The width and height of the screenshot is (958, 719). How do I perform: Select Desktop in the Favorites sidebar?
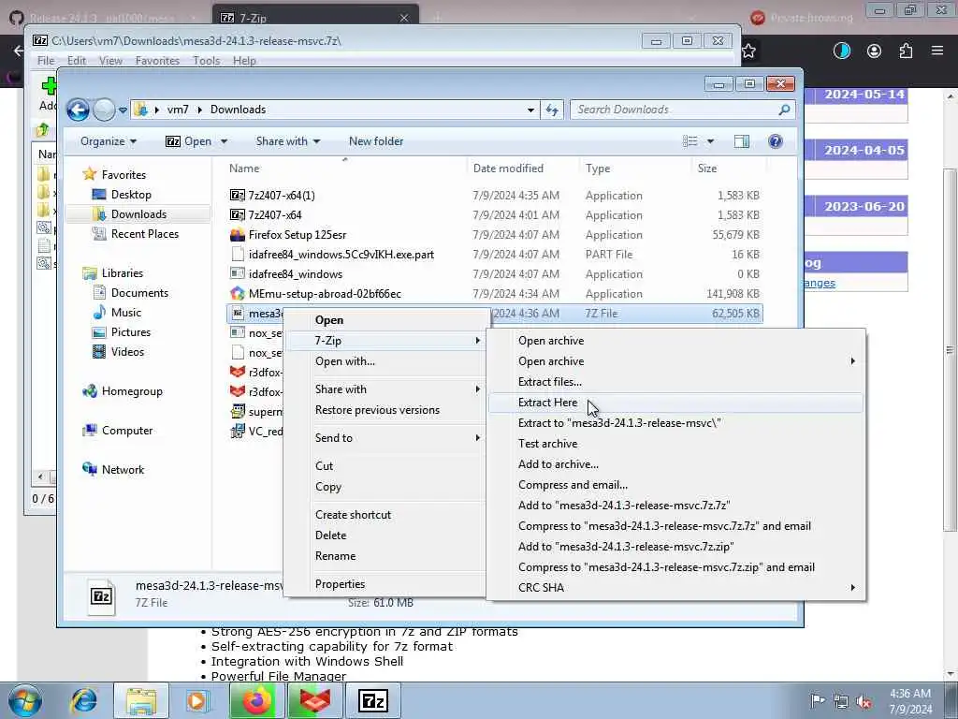[x=131, y=195]
